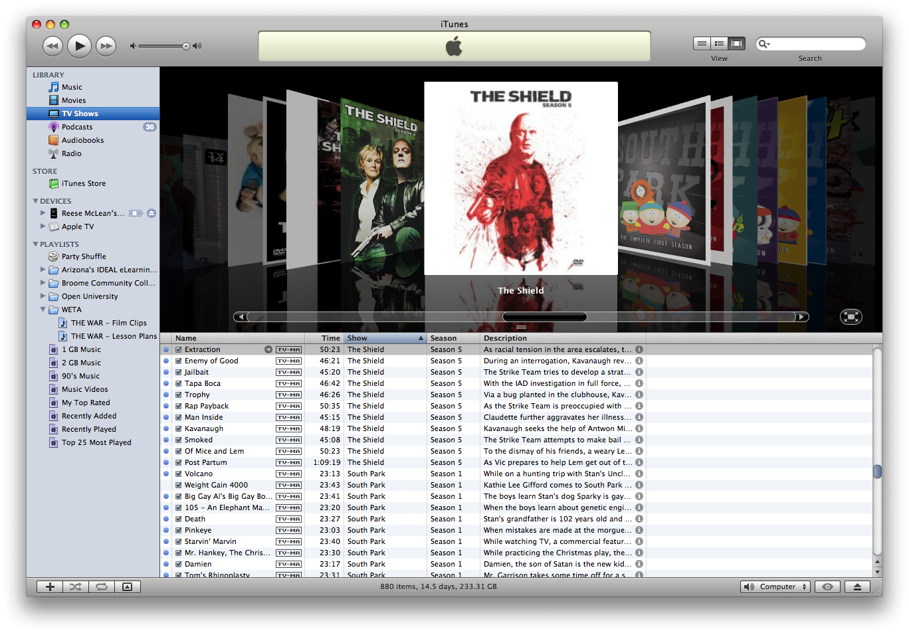This screenshot has height=633, width=909.
Task: Sort the list by the Time column
Action: point(324,338)
